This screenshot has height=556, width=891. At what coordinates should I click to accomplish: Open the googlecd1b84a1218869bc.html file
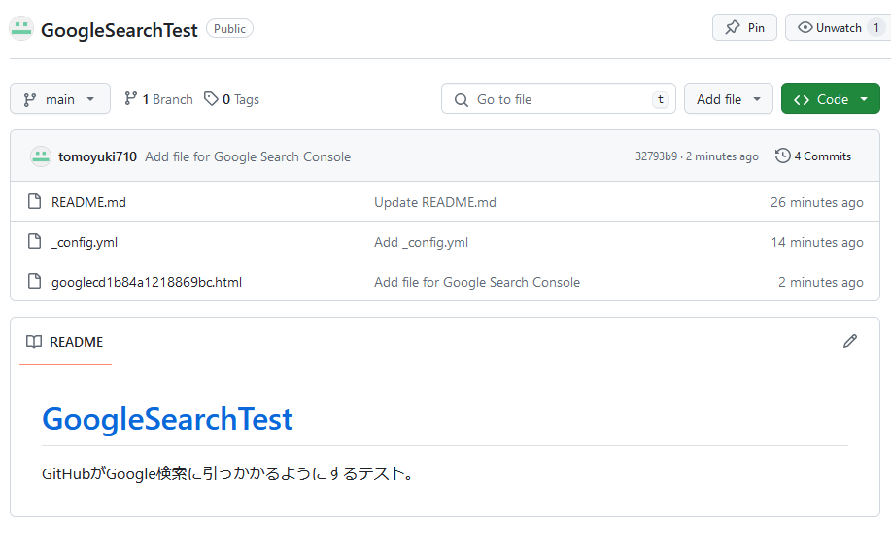(147, 282)
